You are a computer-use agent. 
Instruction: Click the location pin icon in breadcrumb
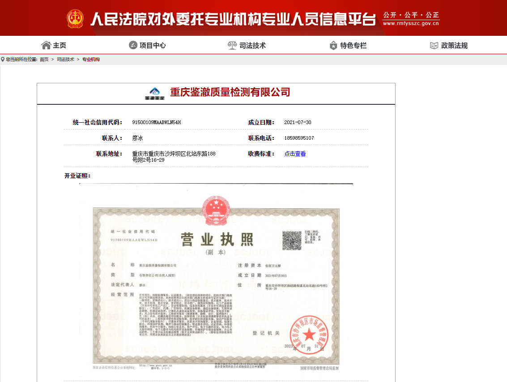coord(3,59)
